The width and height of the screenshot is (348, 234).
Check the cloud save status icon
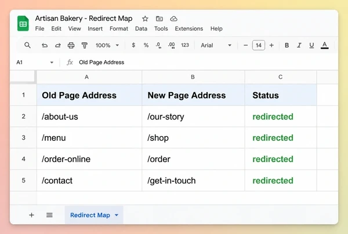click(x=173, y=19)
